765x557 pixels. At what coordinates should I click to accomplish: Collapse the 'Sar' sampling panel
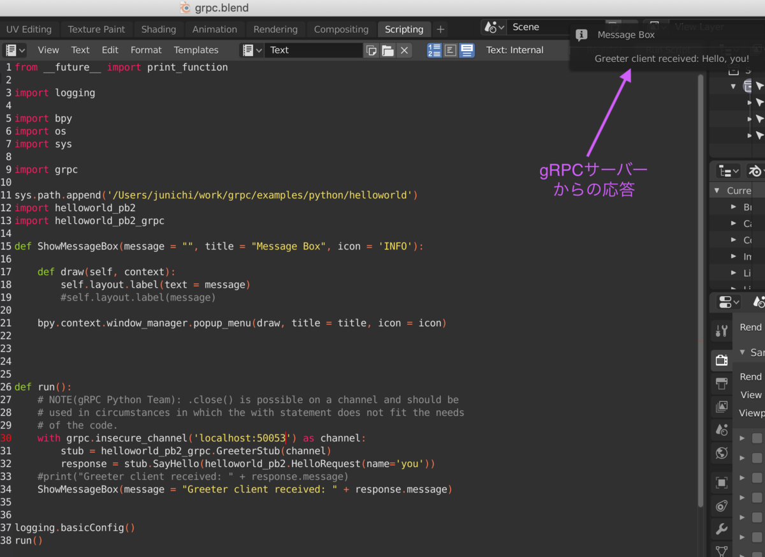pos(743,352)
